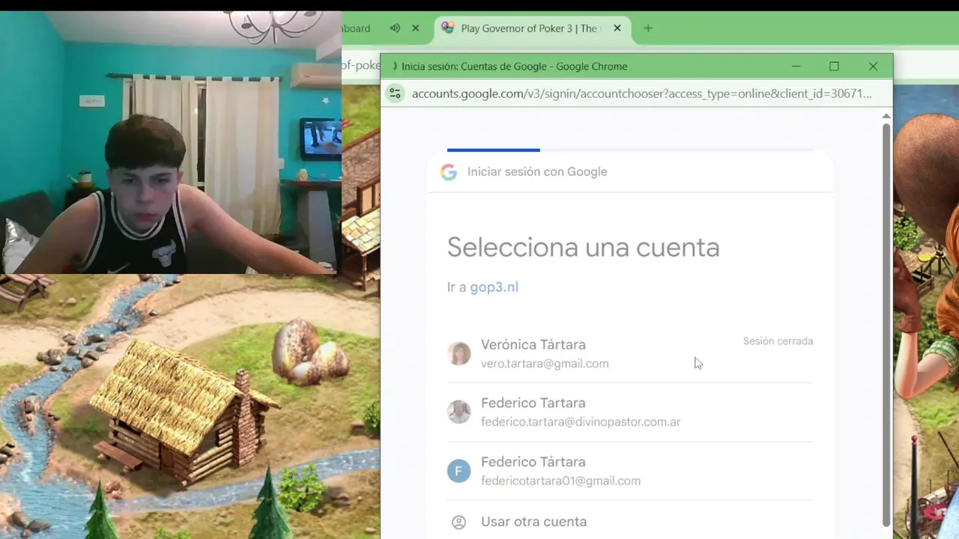Image resolution: width=959 pixels, height=539 pixels.
Task: Pick the federicotartara01@gmail.com account
Action: click(629, 471)
